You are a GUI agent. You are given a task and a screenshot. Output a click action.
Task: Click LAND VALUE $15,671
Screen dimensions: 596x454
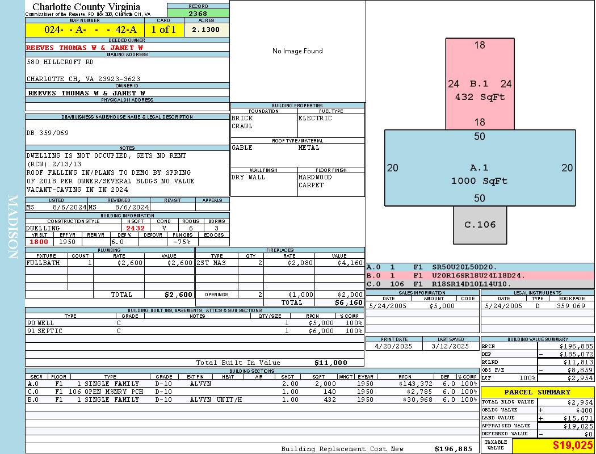(x=578, y=418)
